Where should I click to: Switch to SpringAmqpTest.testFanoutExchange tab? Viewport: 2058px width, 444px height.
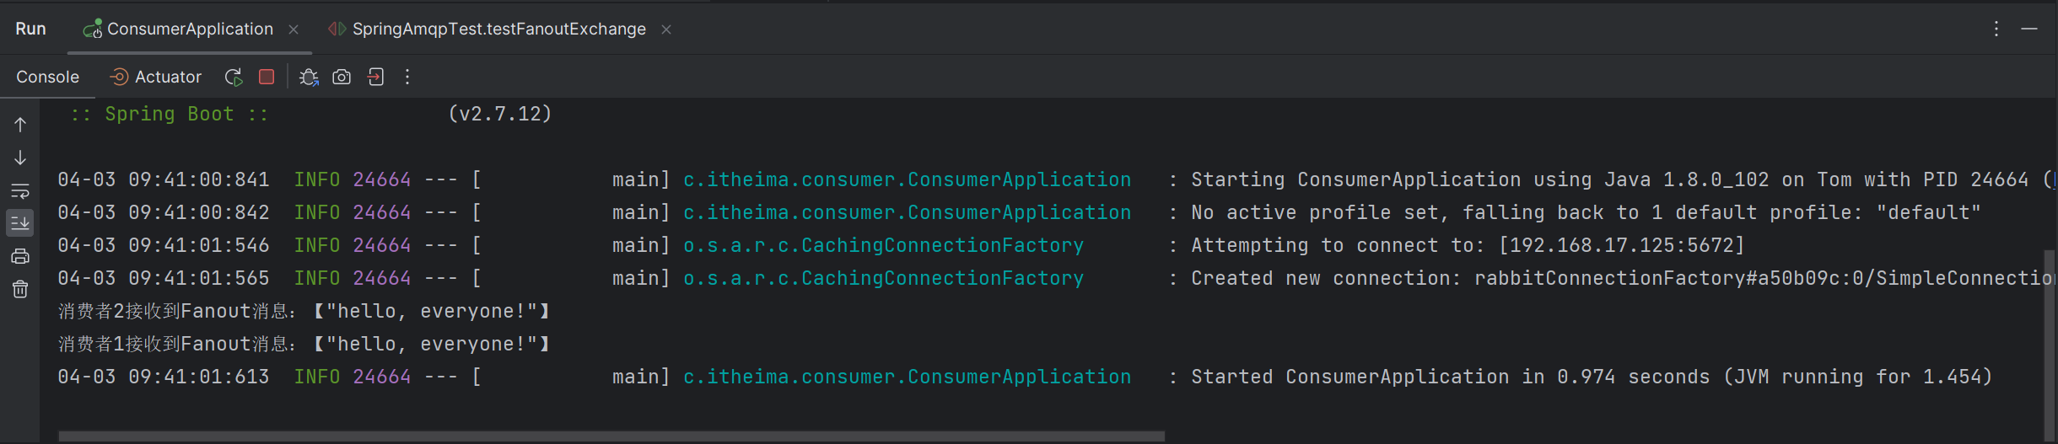498,29
